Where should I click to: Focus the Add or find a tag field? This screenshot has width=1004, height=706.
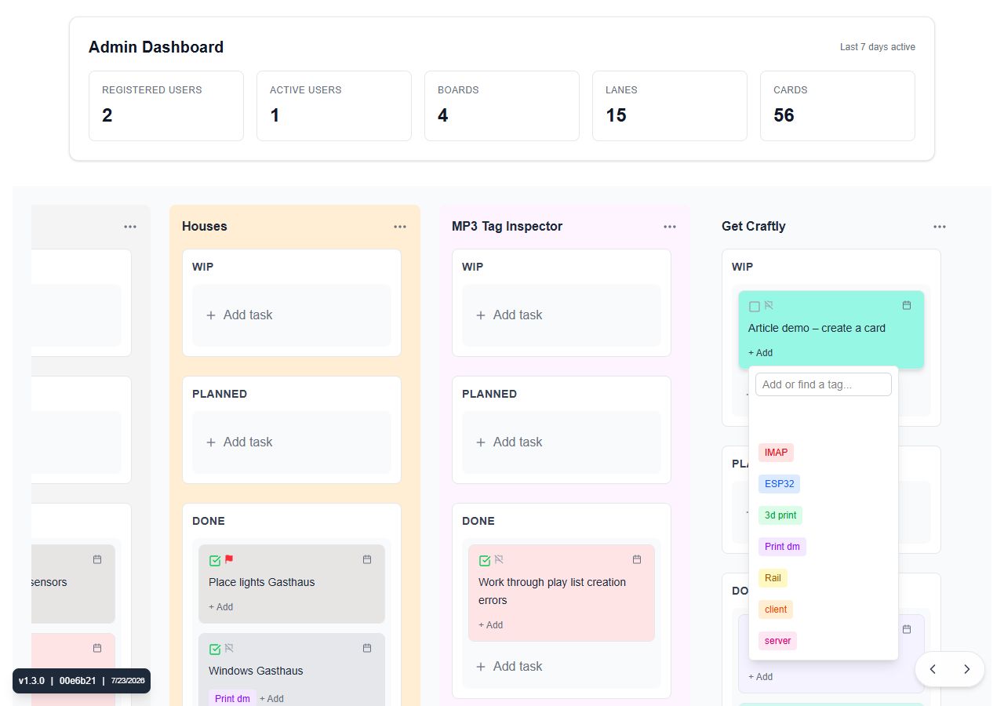(x=824, y=384)
